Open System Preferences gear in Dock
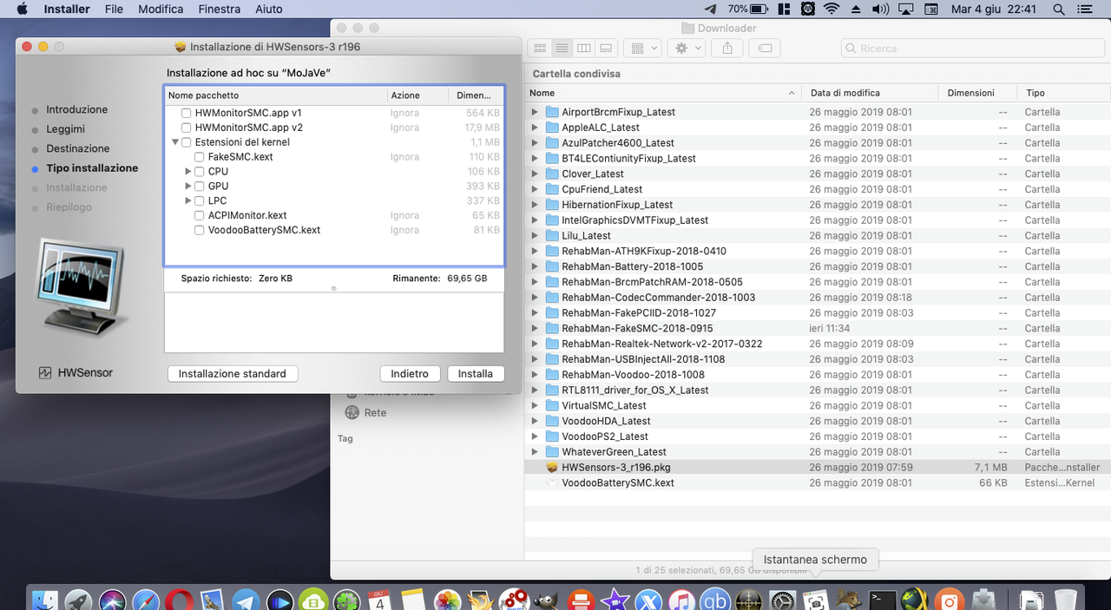The height and width of the screenshot is (610, 1111). pos(783,600)
